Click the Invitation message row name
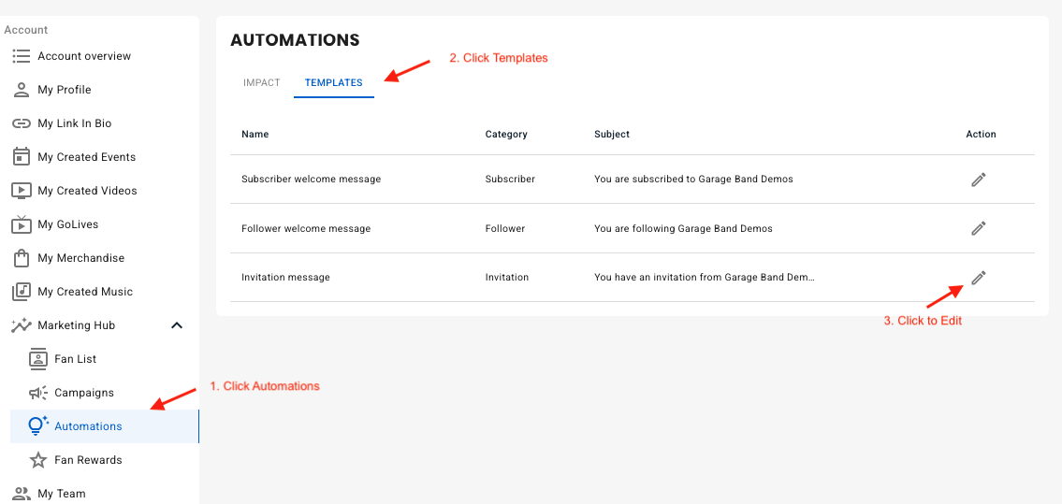Image resolution: width=1062 pixels, height=504 pixels. pos(285,278)
